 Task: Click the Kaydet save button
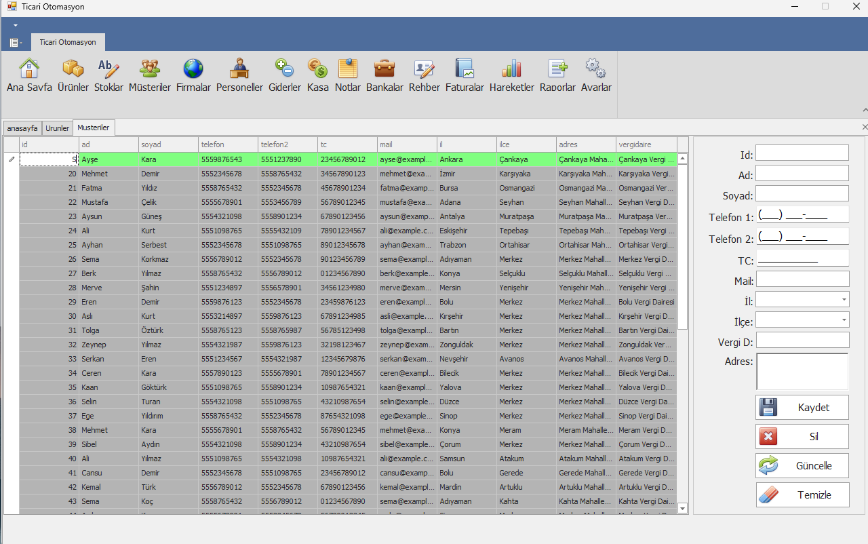point(802,407)
